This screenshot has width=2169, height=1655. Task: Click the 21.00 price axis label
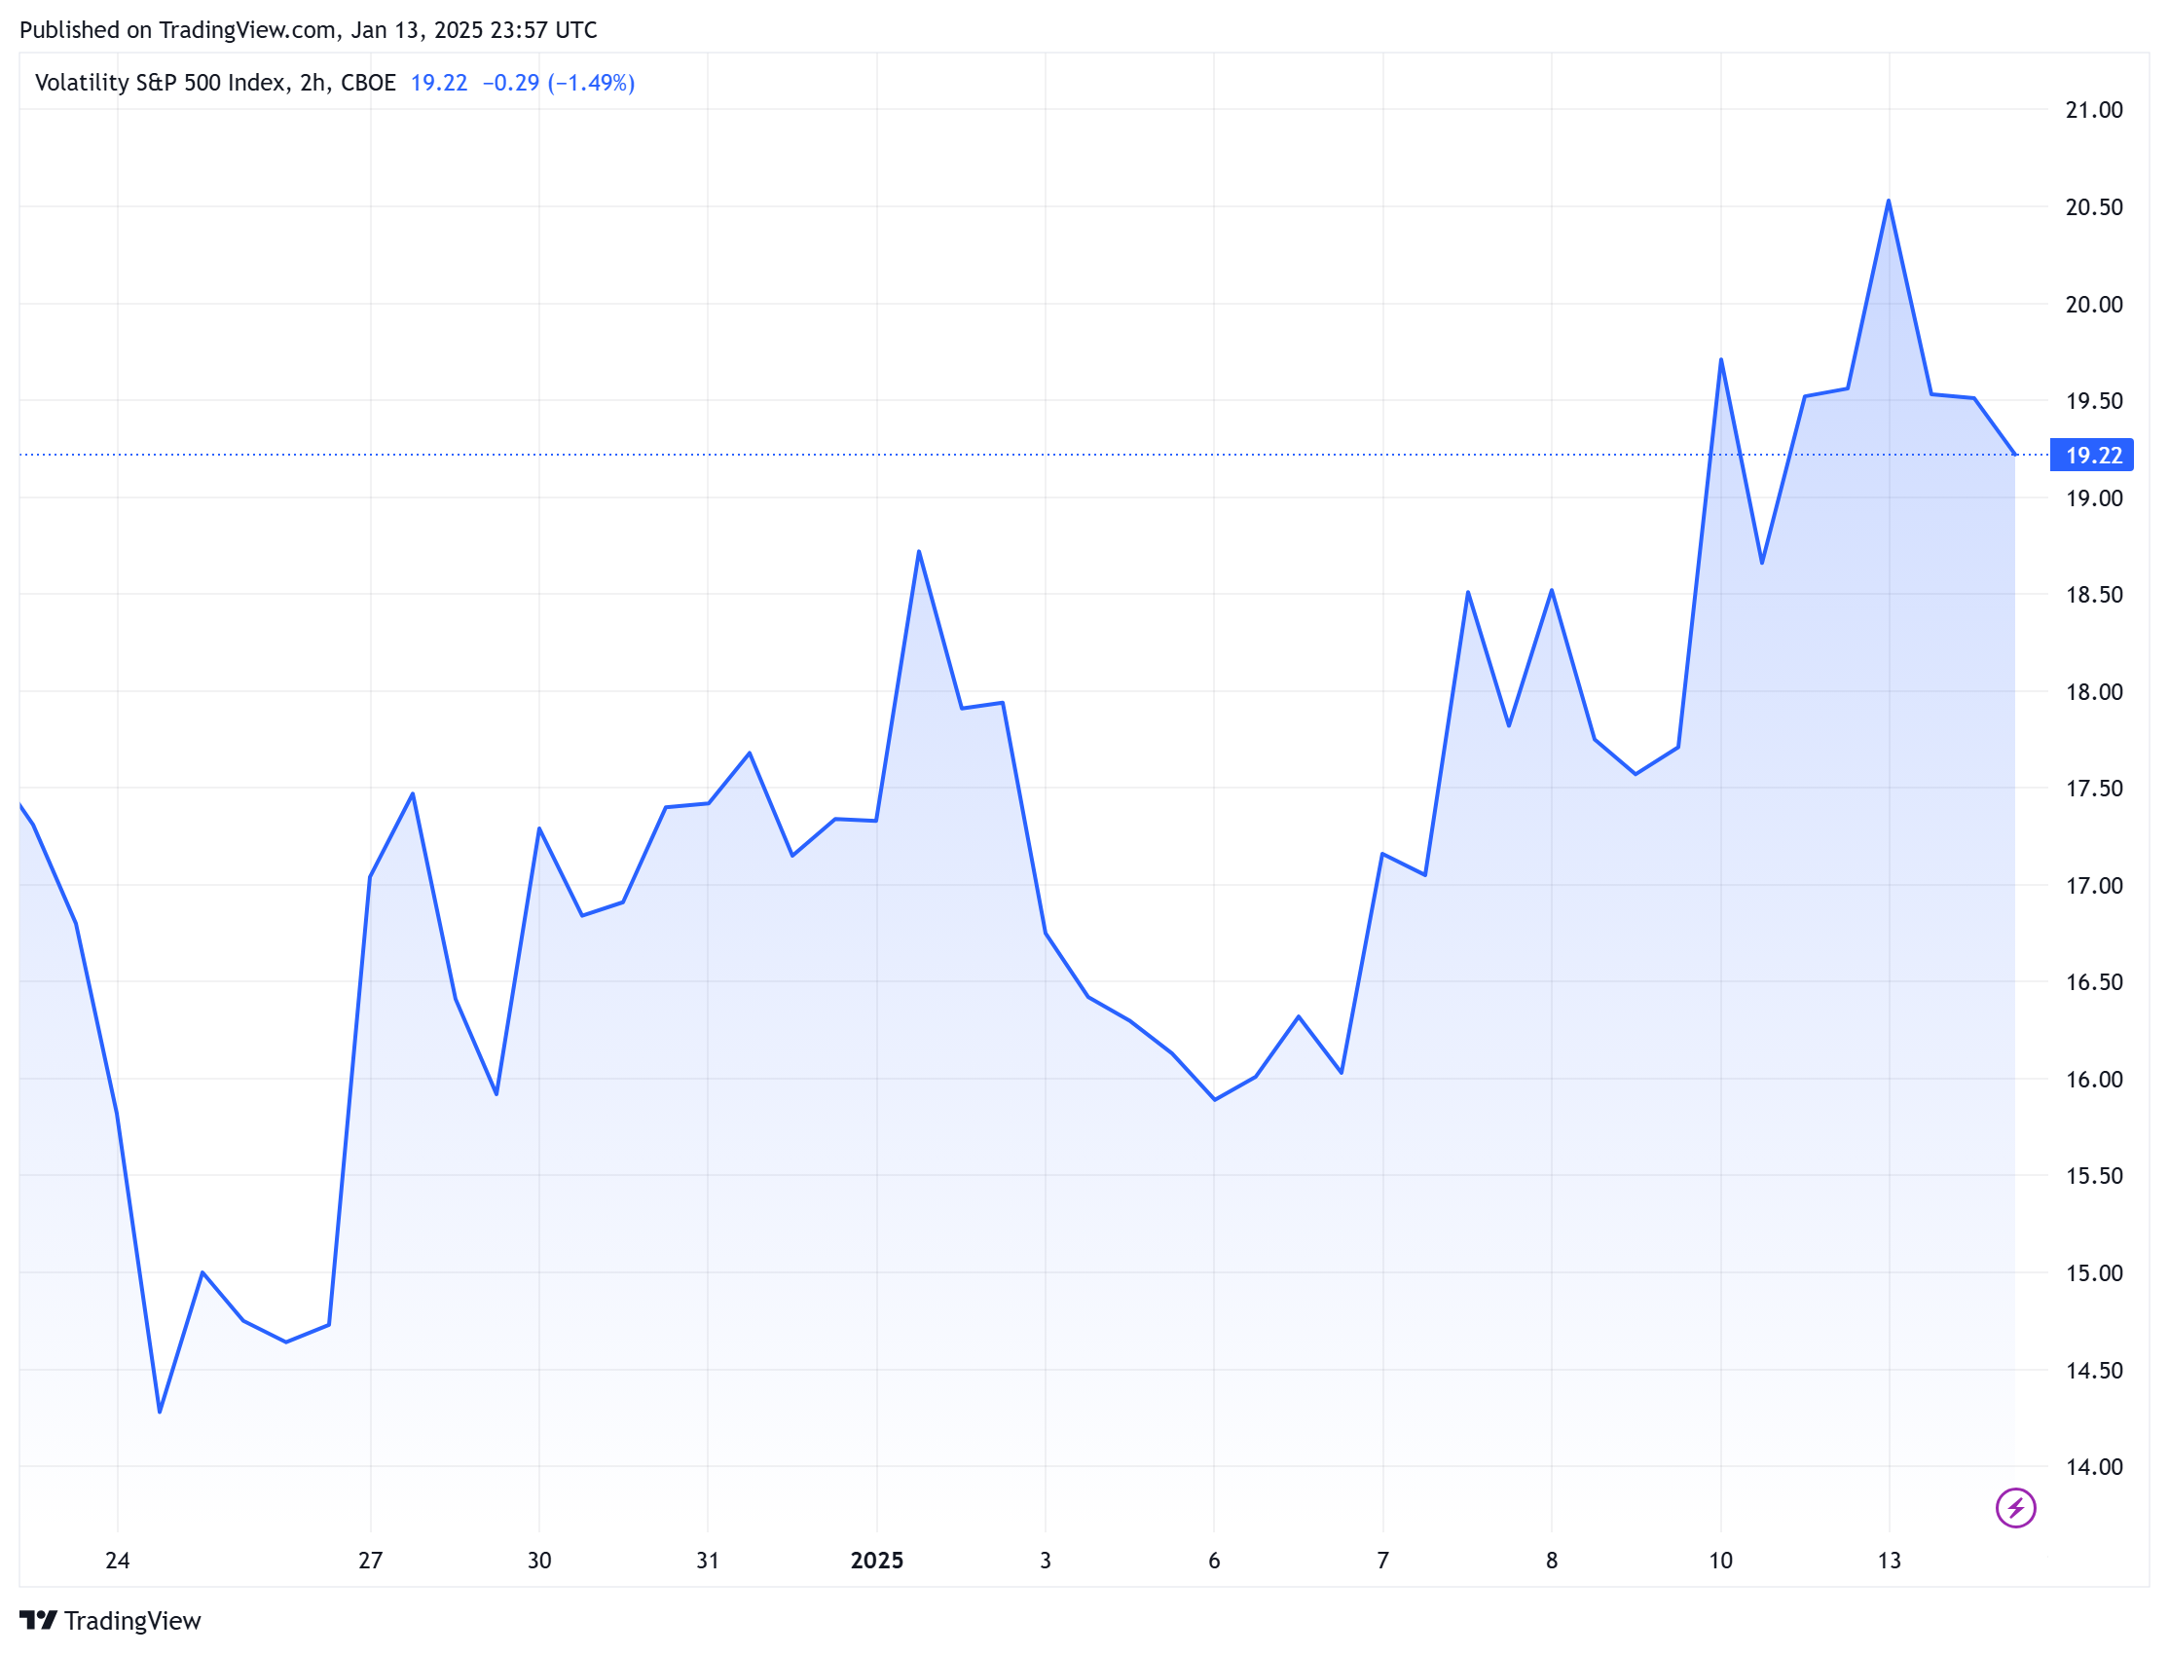(x=2094, y=110)
